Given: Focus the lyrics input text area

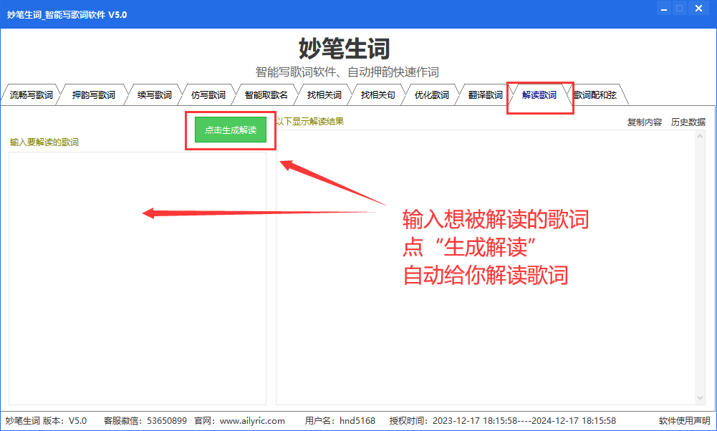Looking at the screenshot, I should click(138, 279).
